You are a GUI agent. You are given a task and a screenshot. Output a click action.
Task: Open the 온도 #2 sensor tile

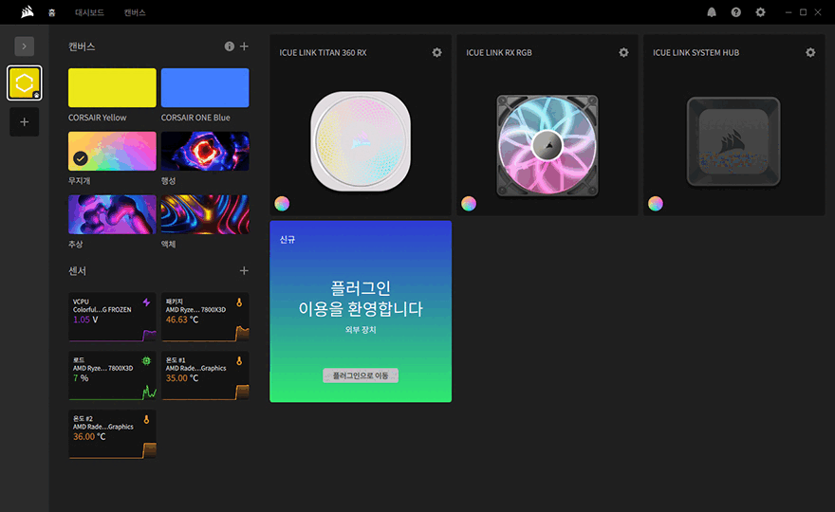pyautogui.click(x=112, y=434)
